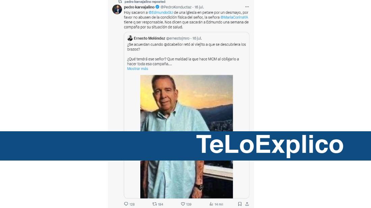The image size is (371, 208).
Task: Open the quoted tweet photo of man
Action: (187, 136)
